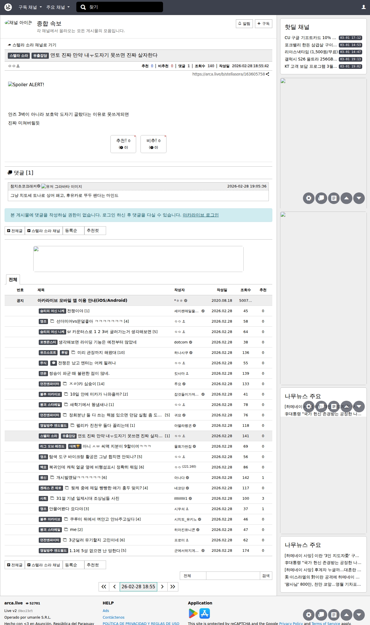
Task: Click the keyword input field beside 검색
Action: [x=233, y=576]
